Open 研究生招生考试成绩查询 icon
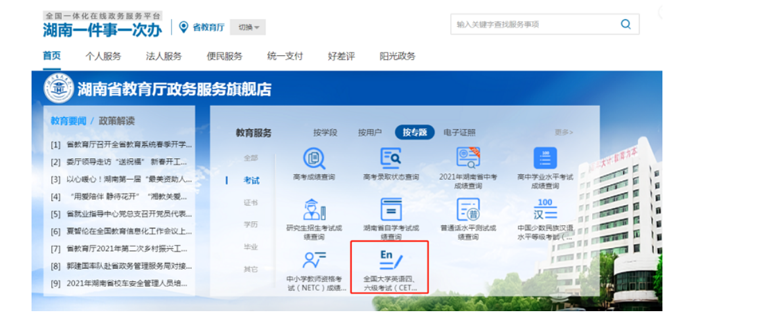761x321 pixels. 313,209
